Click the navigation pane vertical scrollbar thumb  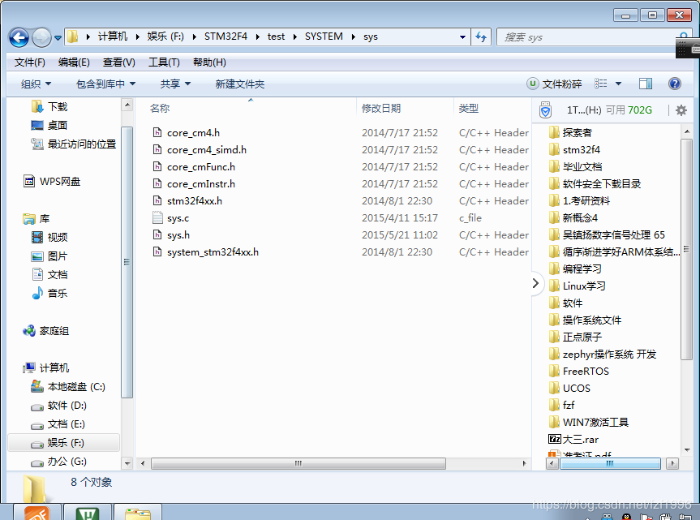click(x=127, y=262)
